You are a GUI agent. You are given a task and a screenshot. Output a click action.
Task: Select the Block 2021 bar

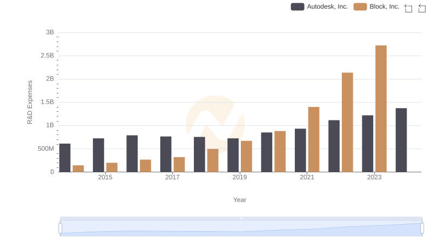314,139
